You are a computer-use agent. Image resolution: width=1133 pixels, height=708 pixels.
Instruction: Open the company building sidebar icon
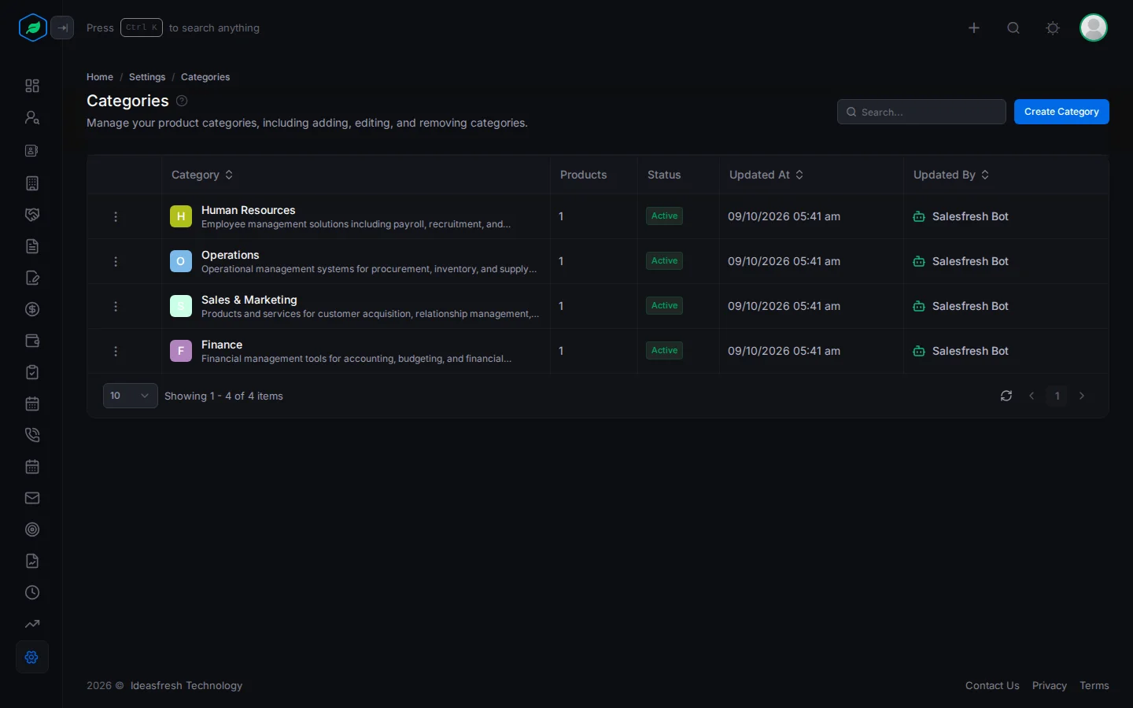32,183
